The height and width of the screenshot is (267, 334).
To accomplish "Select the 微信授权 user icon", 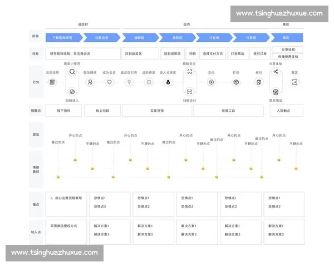I will (x=90, y=82).
